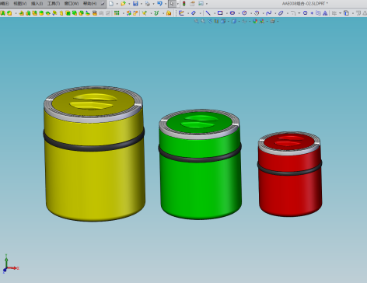This screenshot has width=367, height=283.
Task: Open the View Orientation cube icon
Action: tap(223, 21)
